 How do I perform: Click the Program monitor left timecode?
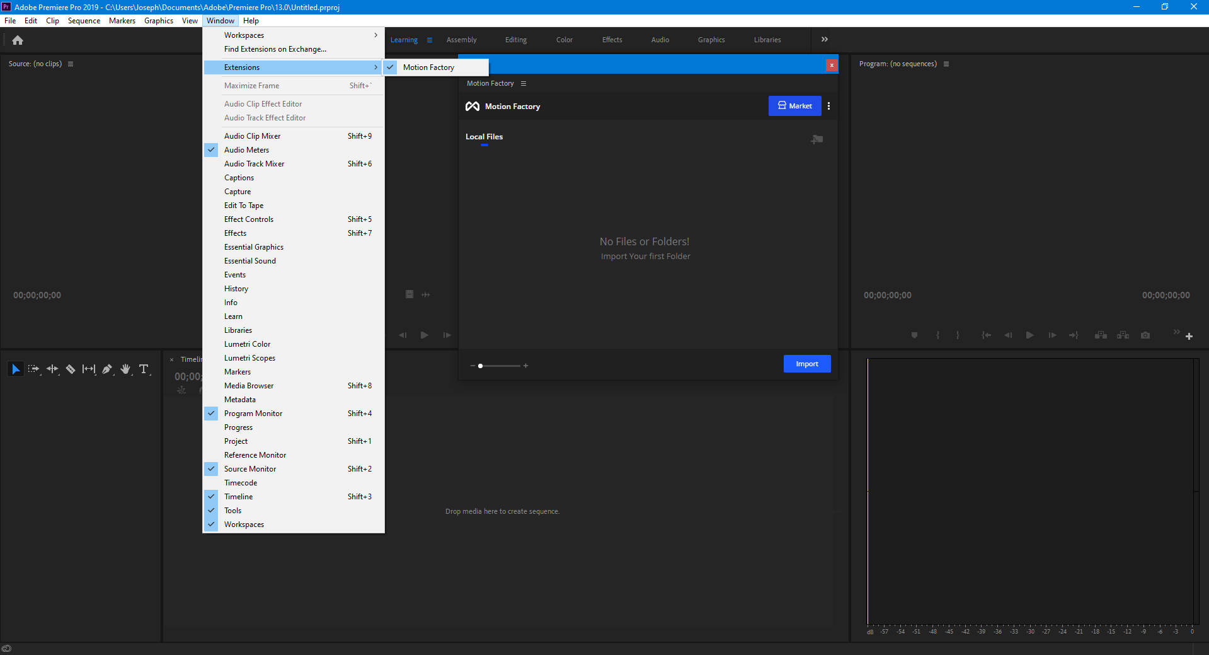tap(888, 295)
